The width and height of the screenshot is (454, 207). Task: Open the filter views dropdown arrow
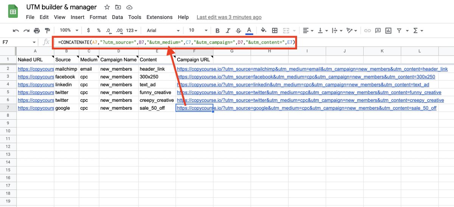pos(407,31)
